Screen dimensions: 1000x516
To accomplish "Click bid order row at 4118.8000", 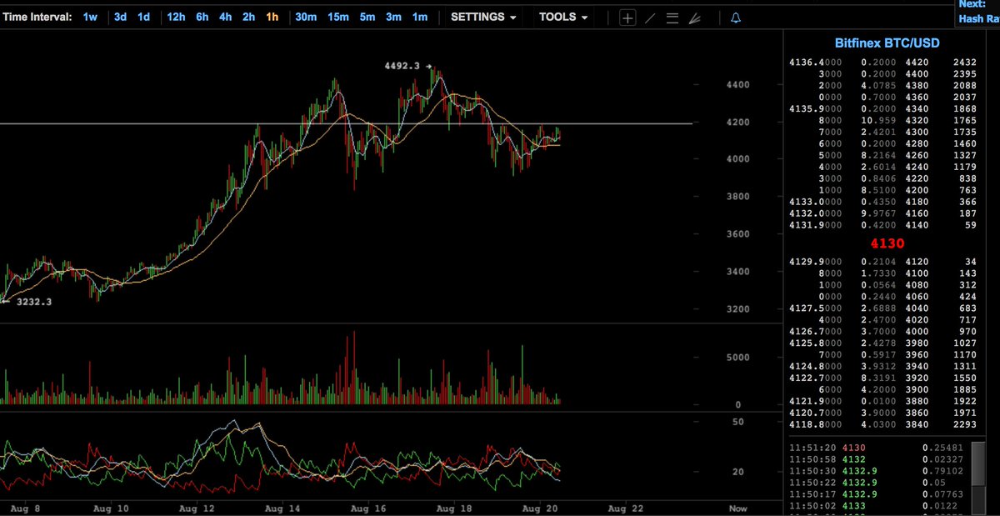I will pos(882,424).
